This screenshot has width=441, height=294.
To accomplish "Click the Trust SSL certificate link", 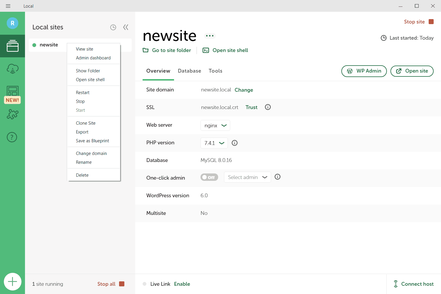I will point(251,107).
